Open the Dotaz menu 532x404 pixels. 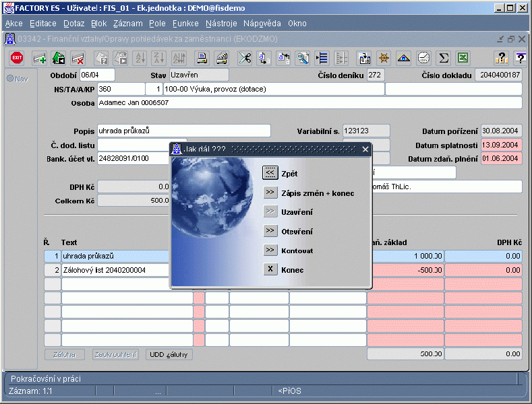tap(73, 24)
